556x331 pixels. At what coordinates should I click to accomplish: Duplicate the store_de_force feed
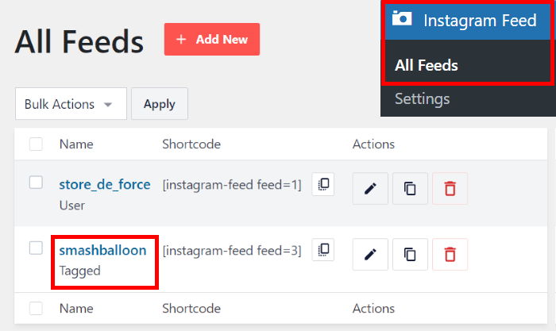410,188
